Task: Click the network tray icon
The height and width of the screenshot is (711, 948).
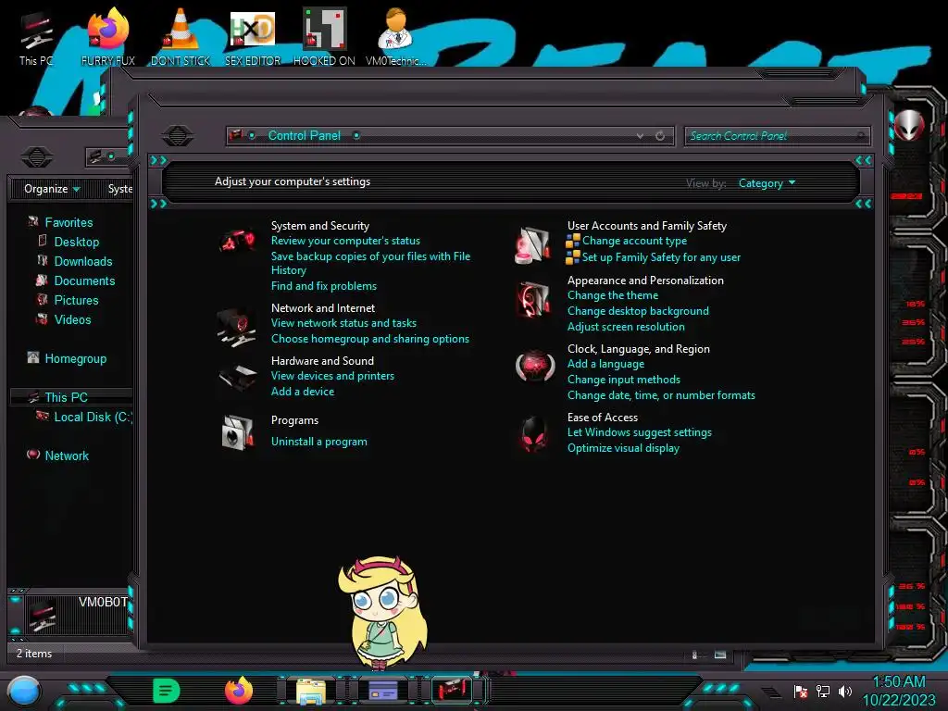Action: 823,692
